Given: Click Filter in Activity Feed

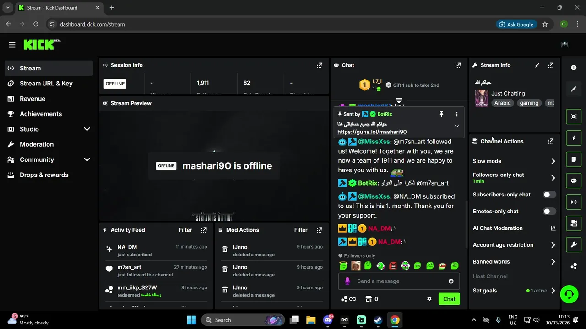Looking at the screenshot, I should pos(185,230).
